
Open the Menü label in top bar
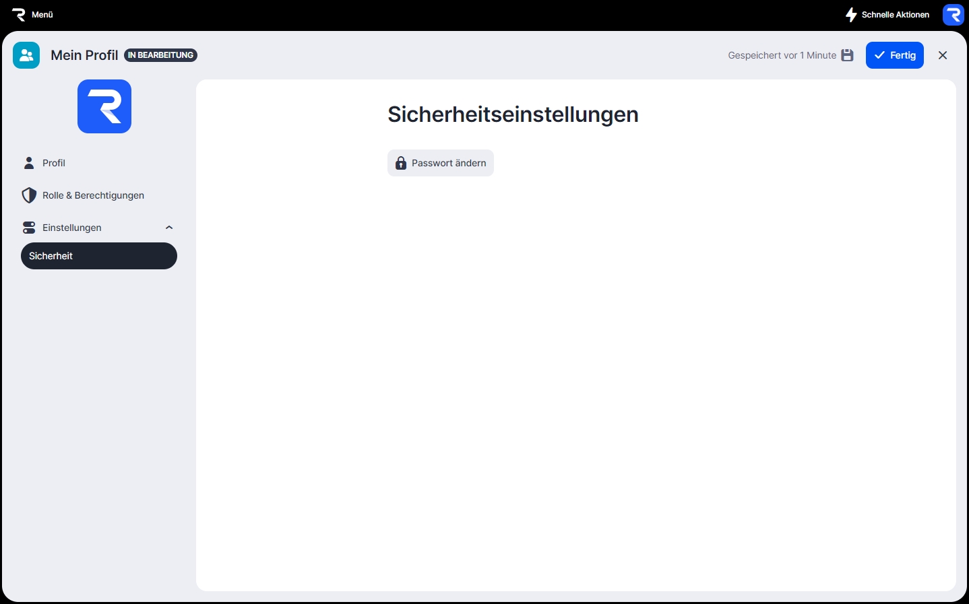coord(42,15)
